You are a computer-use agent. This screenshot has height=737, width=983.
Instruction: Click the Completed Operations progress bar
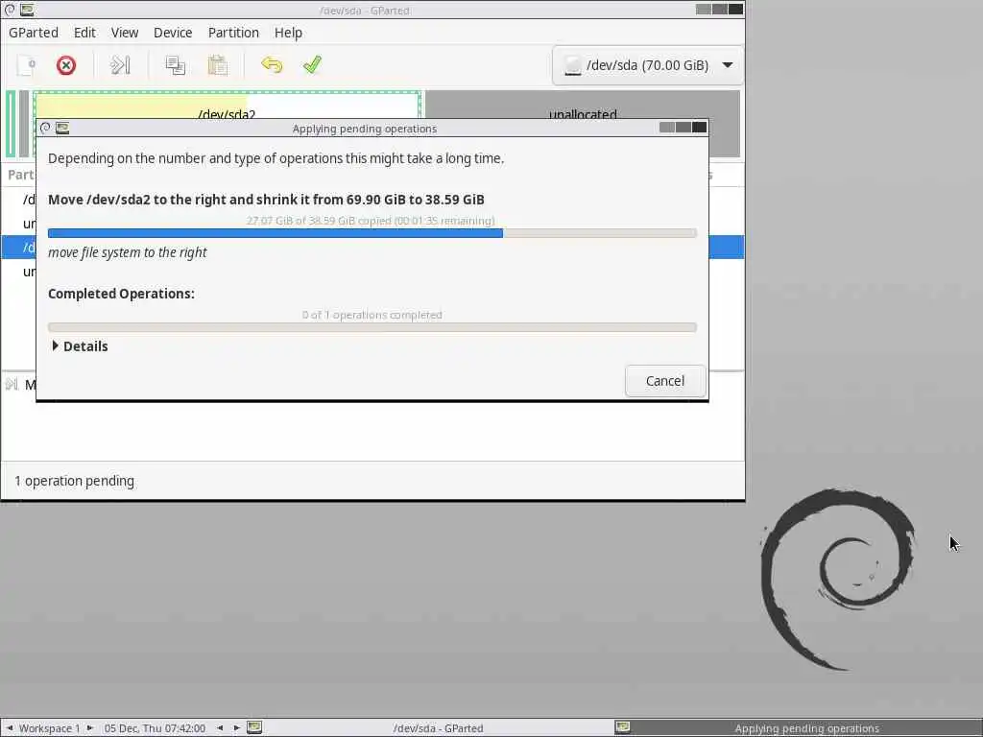372,327
